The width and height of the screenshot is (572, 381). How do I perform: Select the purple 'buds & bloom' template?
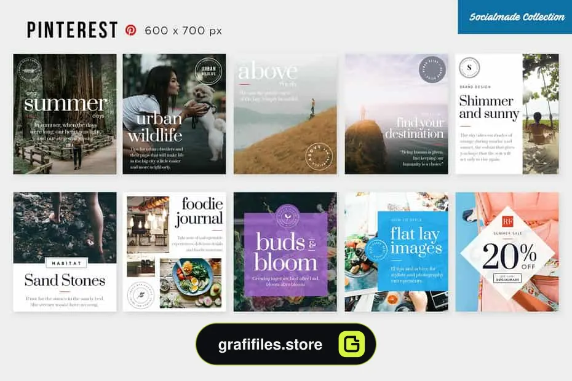coord(285,252)
